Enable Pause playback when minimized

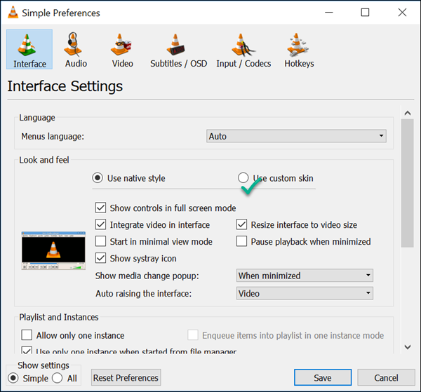coord(241,241)
